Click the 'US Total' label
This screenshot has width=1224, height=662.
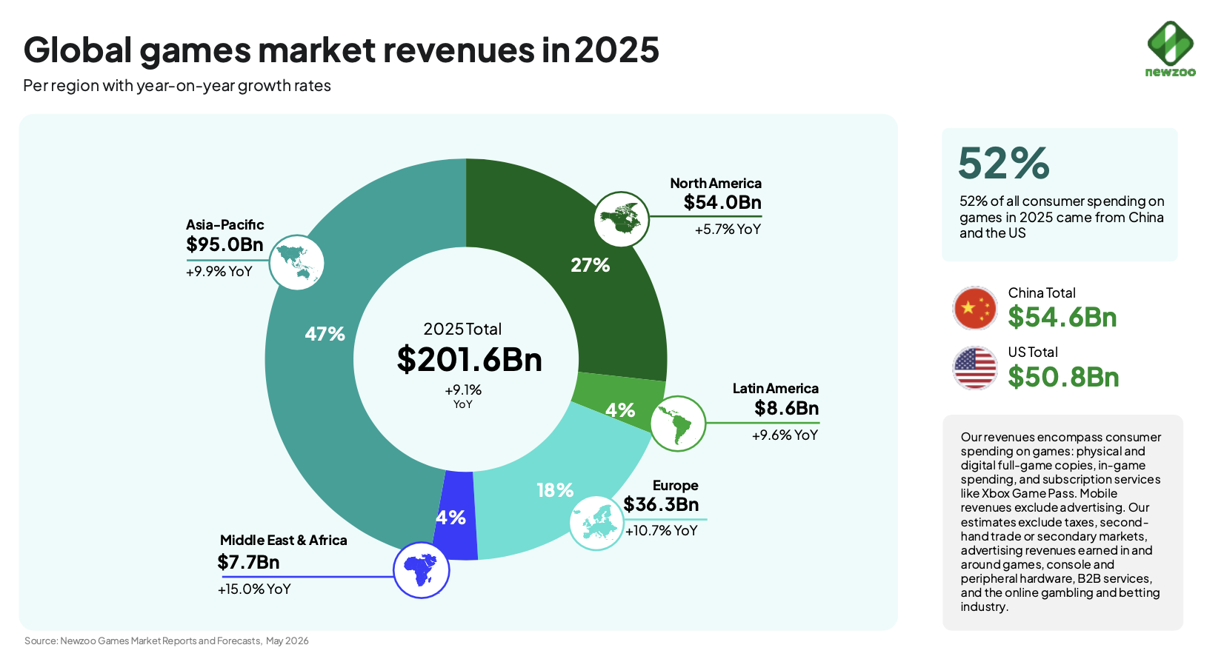point(1033,352)
